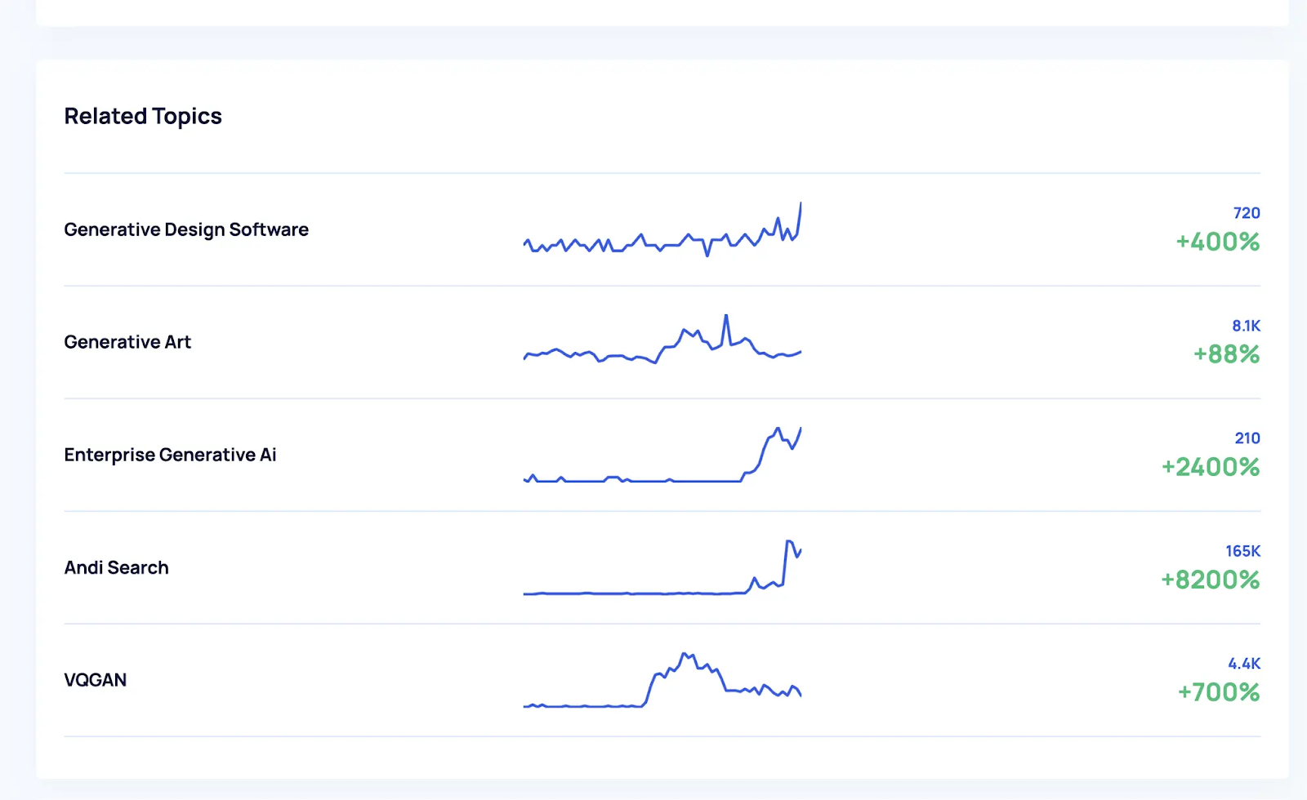Click the Generative Art trend sparkline chart
This screenshot has height=800, width=1307.
pyautogui.click(x=662, y=343)
